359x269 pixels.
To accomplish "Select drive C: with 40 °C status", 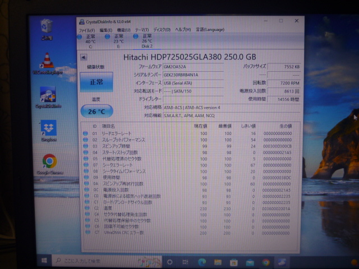I will [x=87, y=41].
